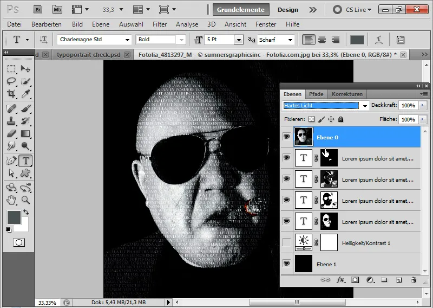Show the Helligkeit/Kontrast 1 adjustment layer
433x308 pixels.
point(287,242)
